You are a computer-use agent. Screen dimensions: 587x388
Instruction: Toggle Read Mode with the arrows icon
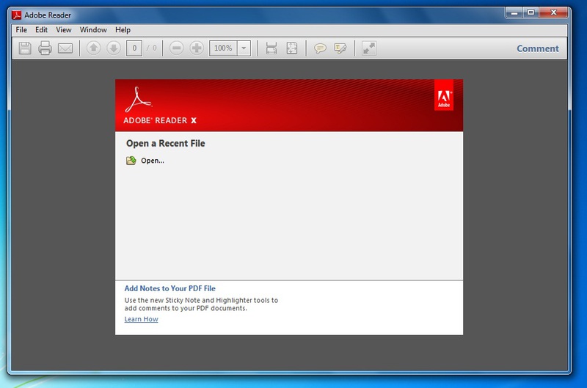click(x=369, y=48)
